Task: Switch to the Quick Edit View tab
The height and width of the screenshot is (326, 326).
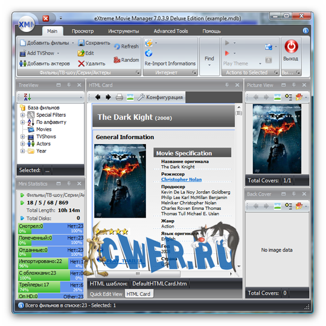Action: 106,294
